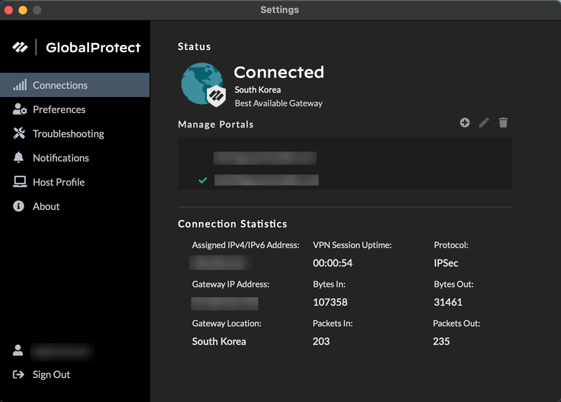The height and width of the screenshot is (402, 561).
Task: Click the GlobalProtect logo in sidebar
Action: coord(76,47)
